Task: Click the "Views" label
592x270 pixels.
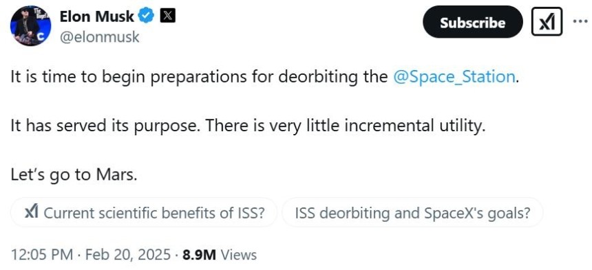Action: [239, 255]
